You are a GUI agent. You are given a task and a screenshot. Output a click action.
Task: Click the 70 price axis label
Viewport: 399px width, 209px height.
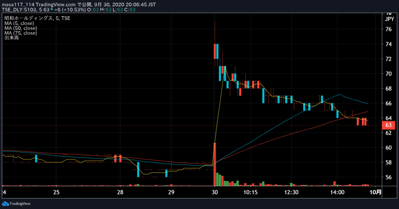tap(388, 74)
